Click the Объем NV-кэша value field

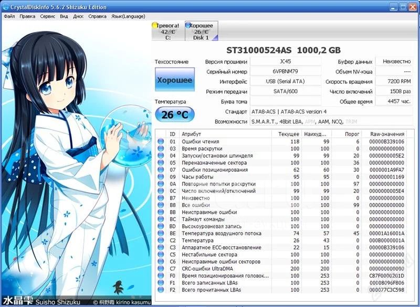click(394, 71)
